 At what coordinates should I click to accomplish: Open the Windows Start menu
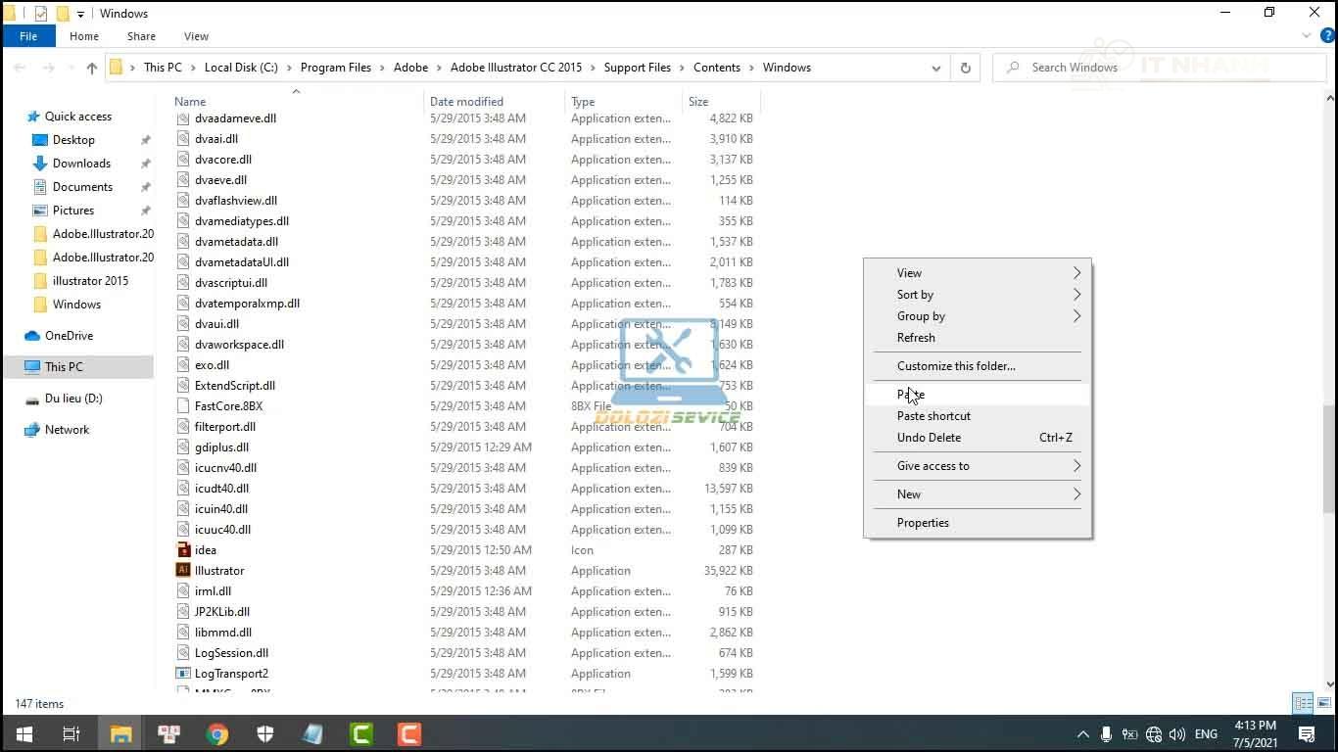[24, 733]
